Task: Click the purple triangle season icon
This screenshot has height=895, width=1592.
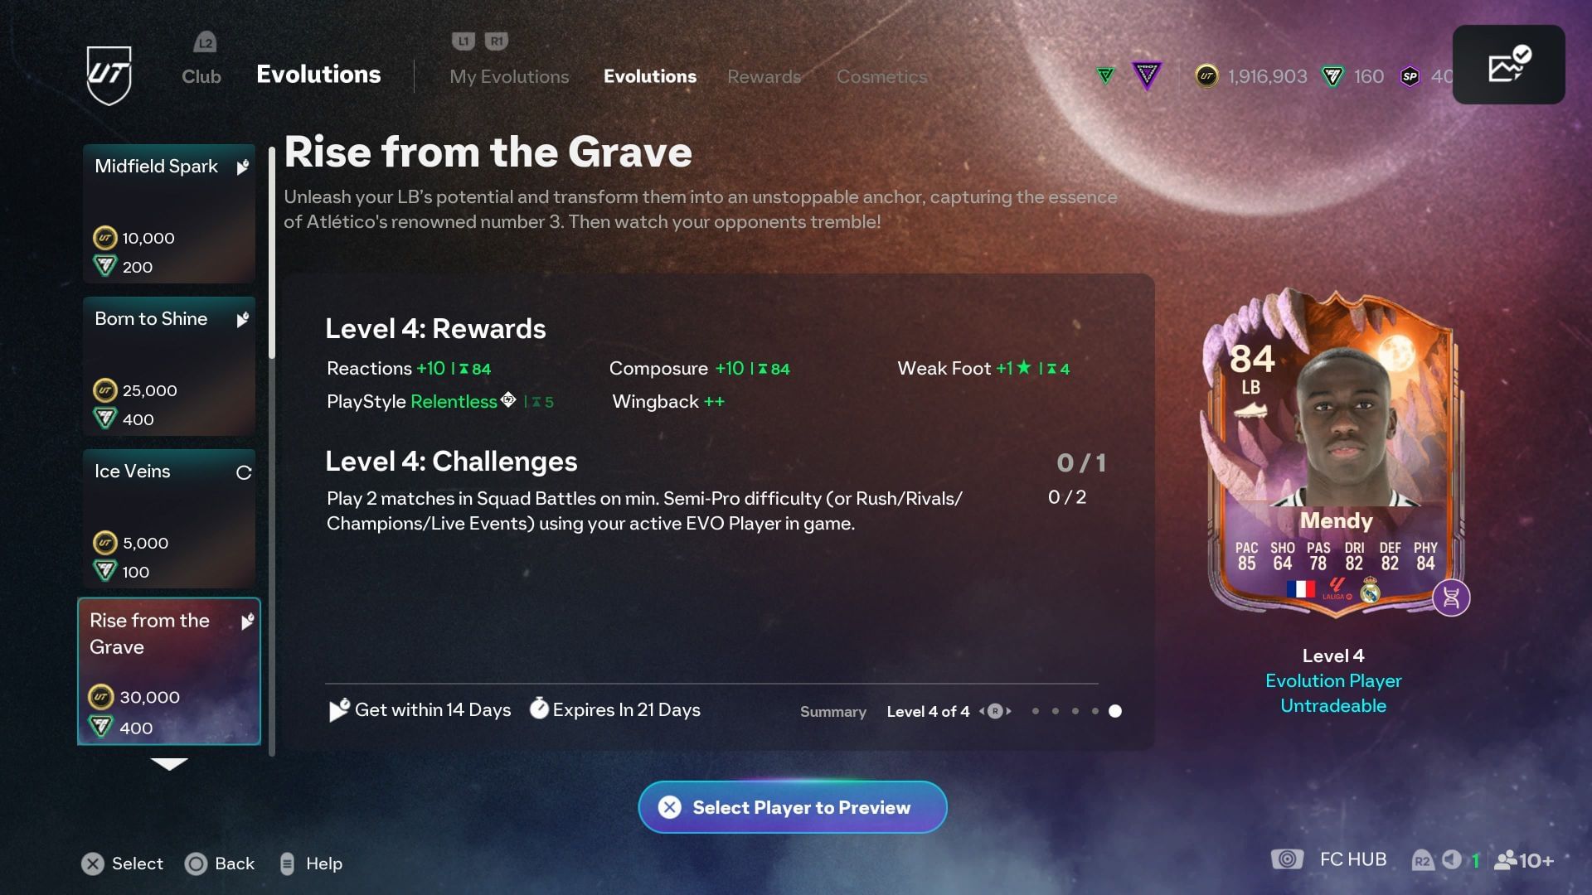Action: [x=1147, y=76]
